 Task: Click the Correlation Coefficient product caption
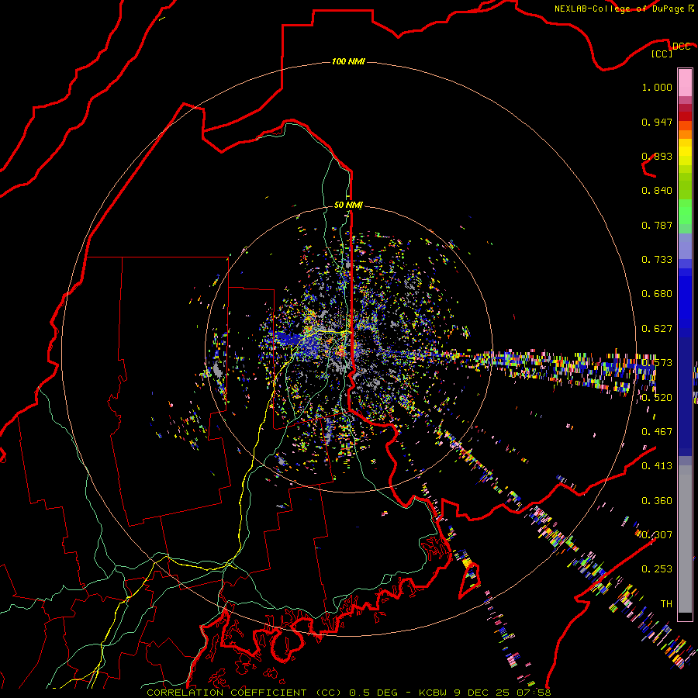tap(244, 693)
